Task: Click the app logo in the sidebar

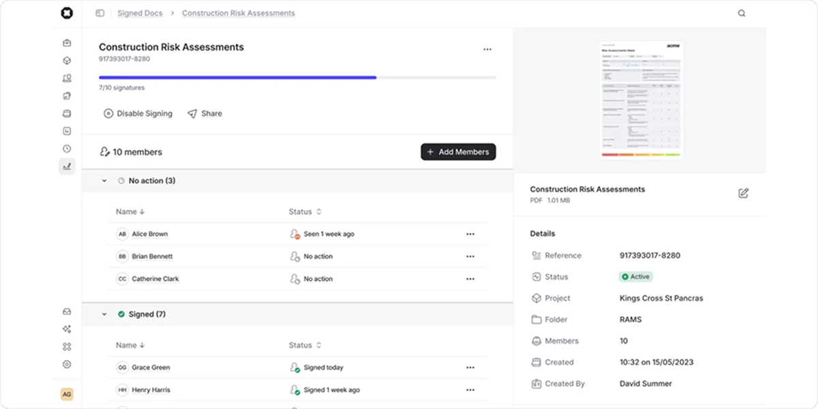Action: tap(67, 13)
